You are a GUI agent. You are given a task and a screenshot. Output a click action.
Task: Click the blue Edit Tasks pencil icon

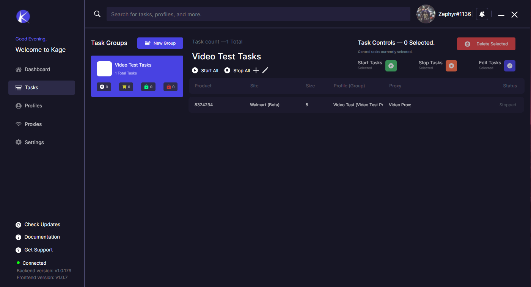[x=509, y=66]
